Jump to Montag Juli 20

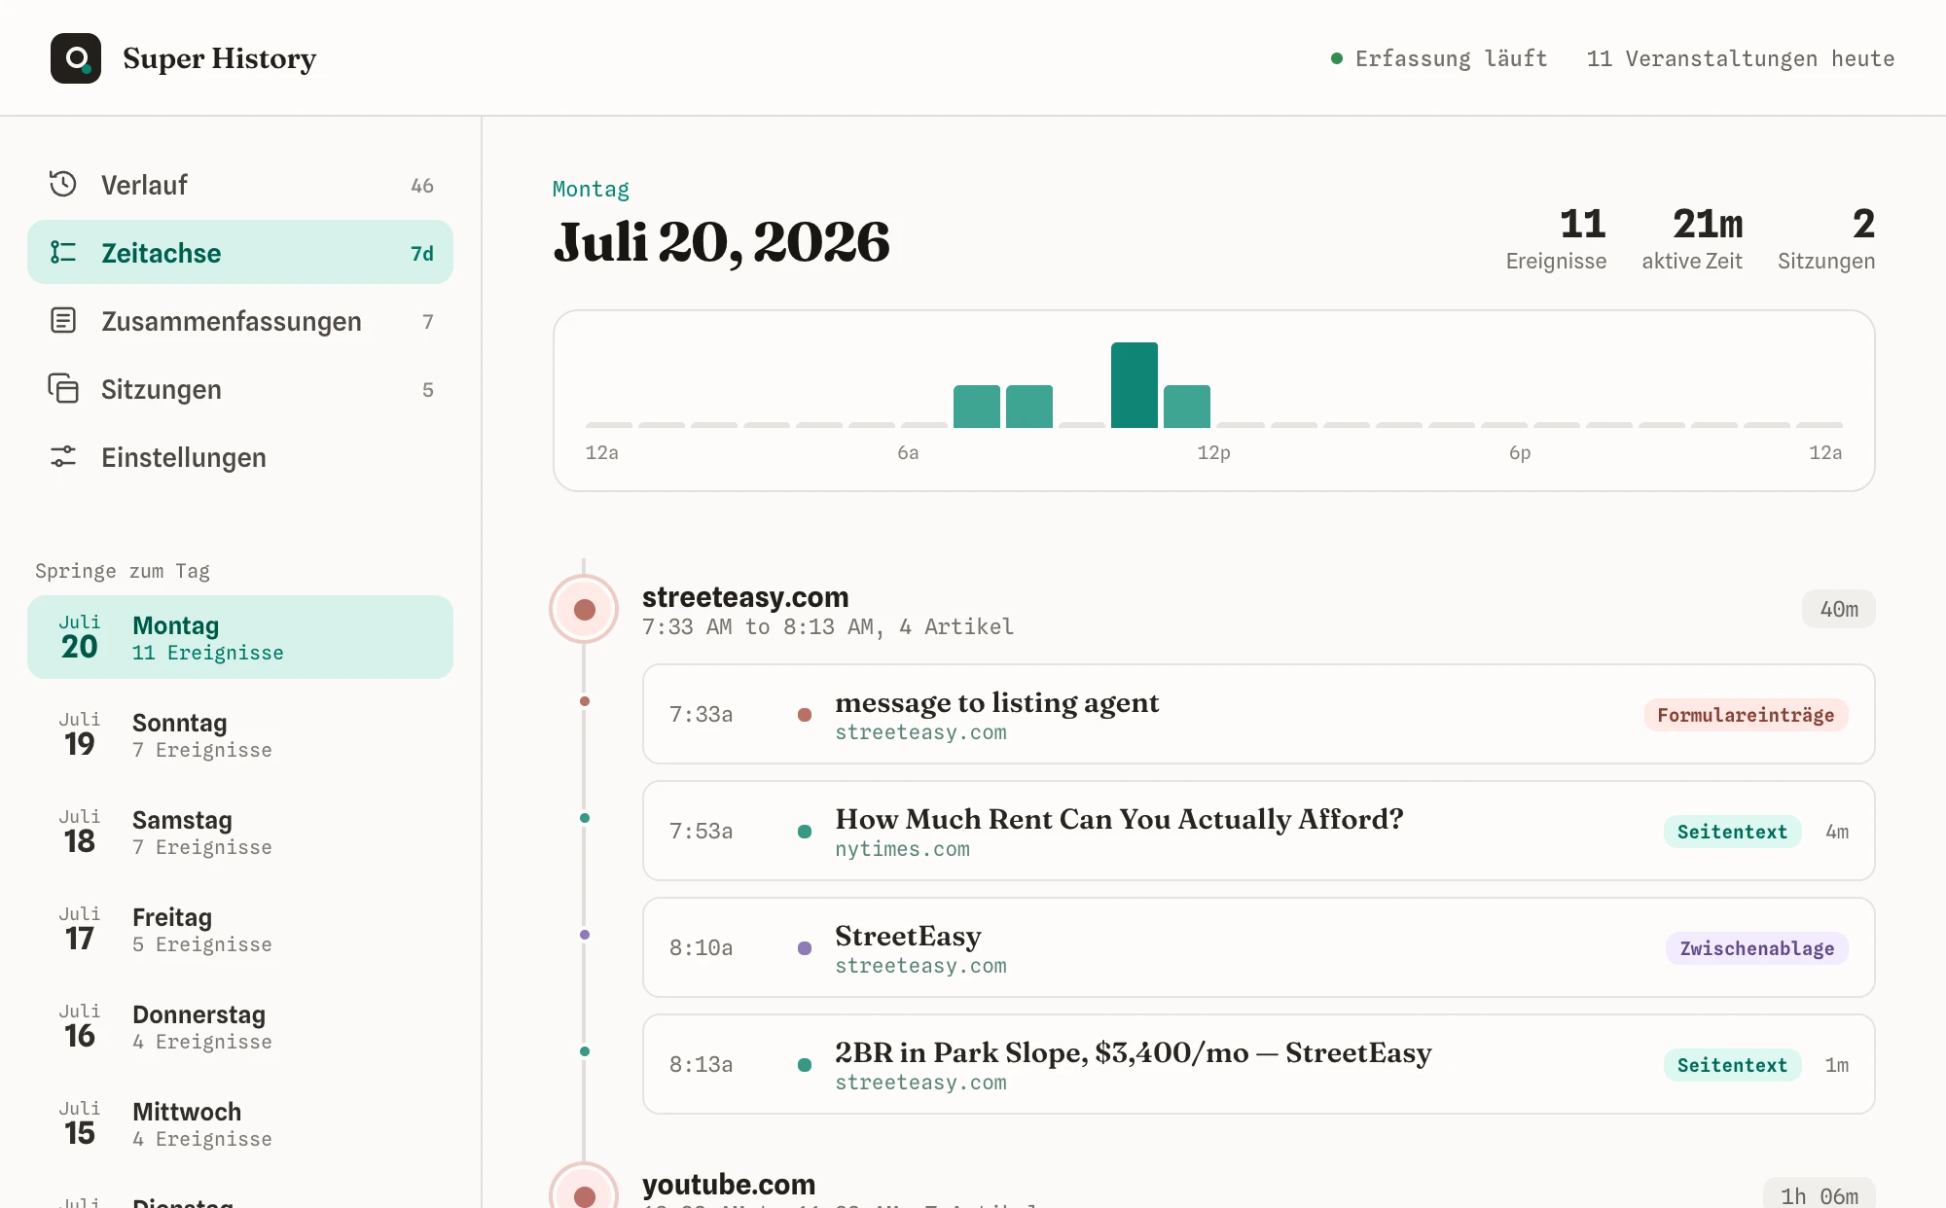coord(240,637)
